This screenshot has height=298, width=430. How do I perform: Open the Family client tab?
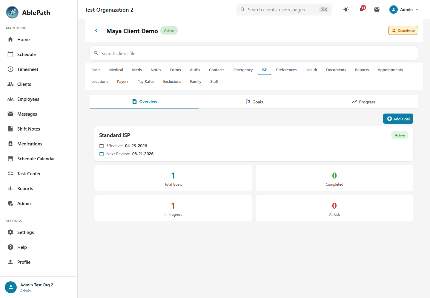point(196,81)
